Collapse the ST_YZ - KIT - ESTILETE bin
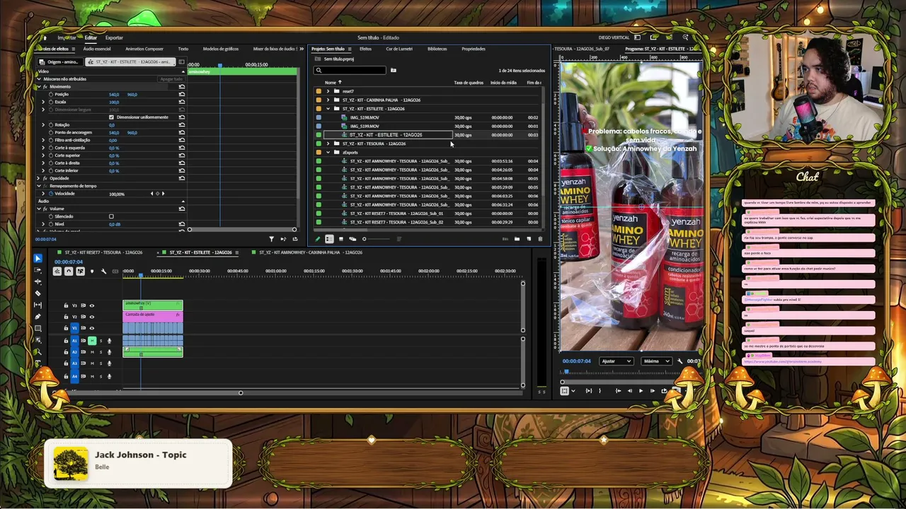Screen dimensions: 906x509 pos(328,109)
